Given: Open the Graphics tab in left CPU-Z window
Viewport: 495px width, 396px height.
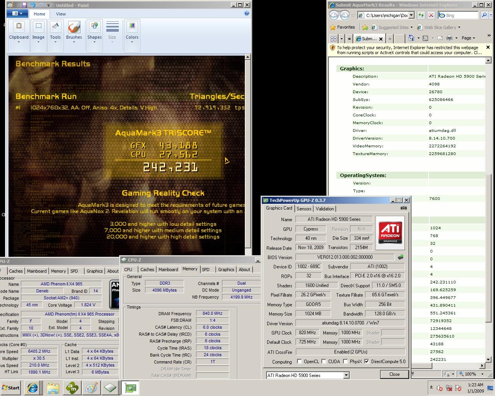Looking at the screenshot, I should pos(95,271).
